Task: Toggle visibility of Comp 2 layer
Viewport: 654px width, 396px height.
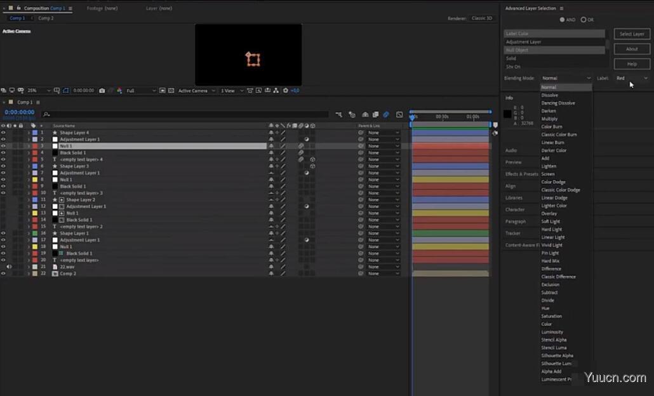Action: 3,274
